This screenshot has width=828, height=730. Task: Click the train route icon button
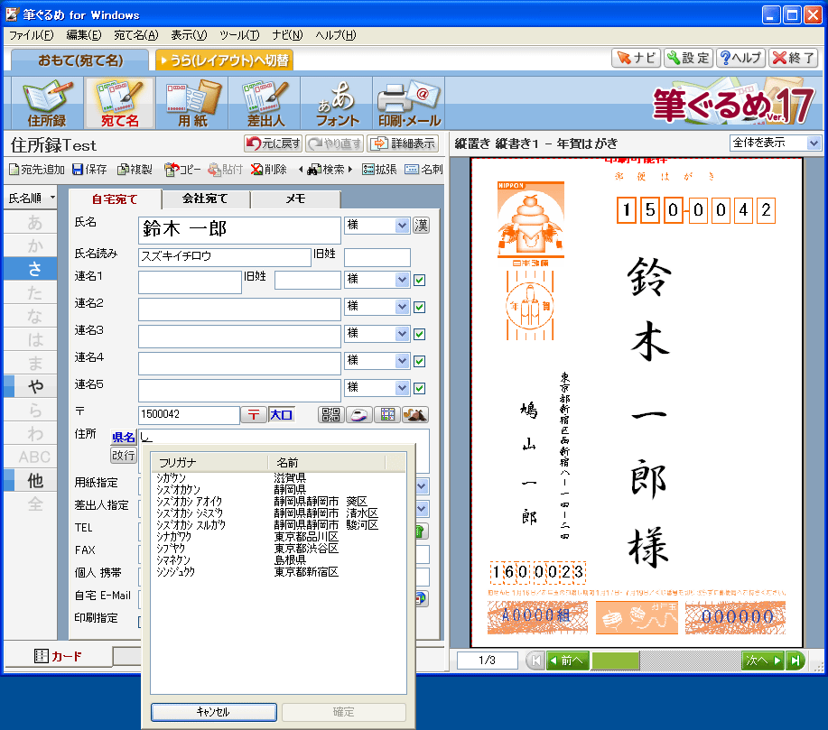(x=359, y=415)
